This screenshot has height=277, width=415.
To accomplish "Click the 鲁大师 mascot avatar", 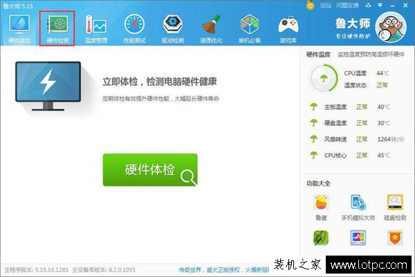I will pyautogui.click(x=391, y=27).
